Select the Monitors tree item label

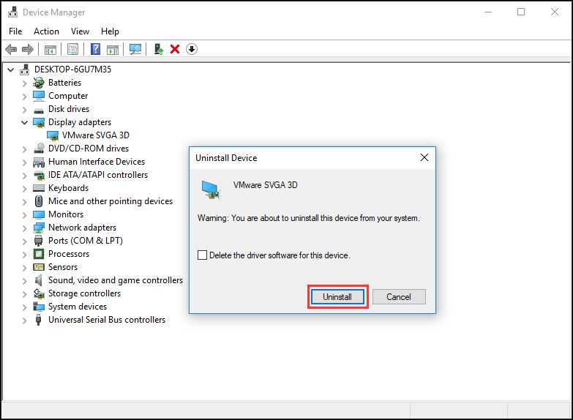(66, 214)
